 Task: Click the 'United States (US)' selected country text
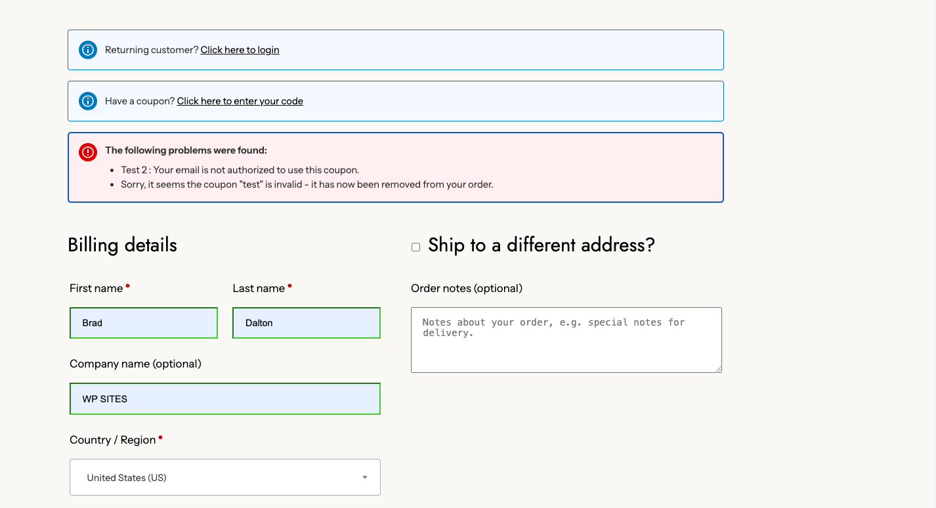coord(127,478)
